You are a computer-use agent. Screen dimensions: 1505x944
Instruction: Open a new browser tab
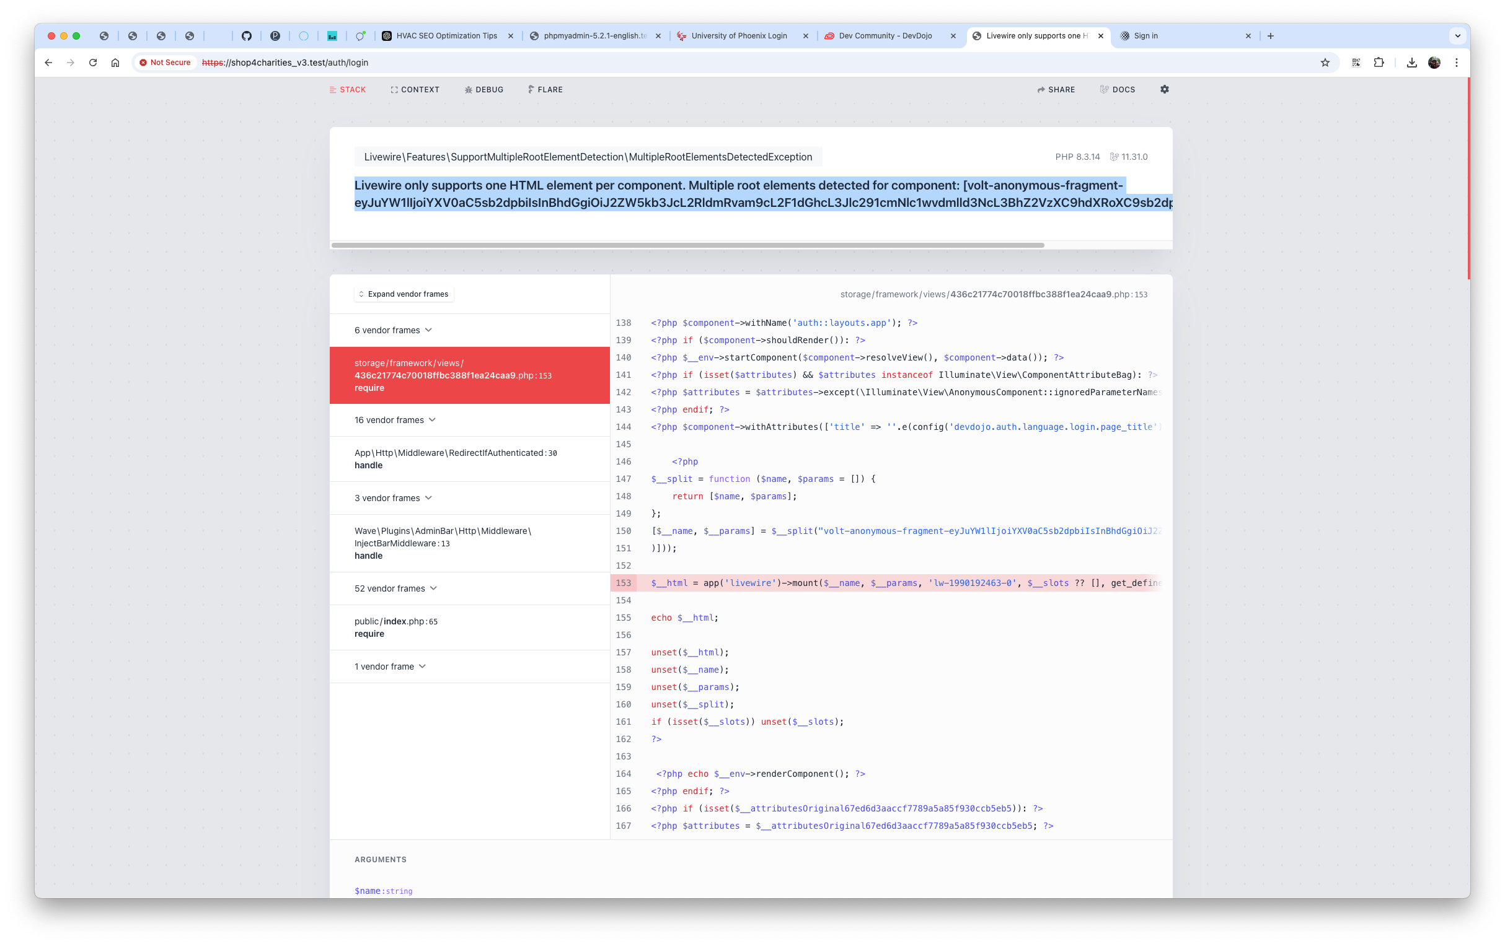[1271, 36]
